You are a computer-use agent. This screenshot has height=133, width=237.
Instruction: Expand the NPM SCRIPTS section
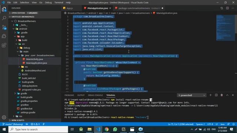pos(34,120)
